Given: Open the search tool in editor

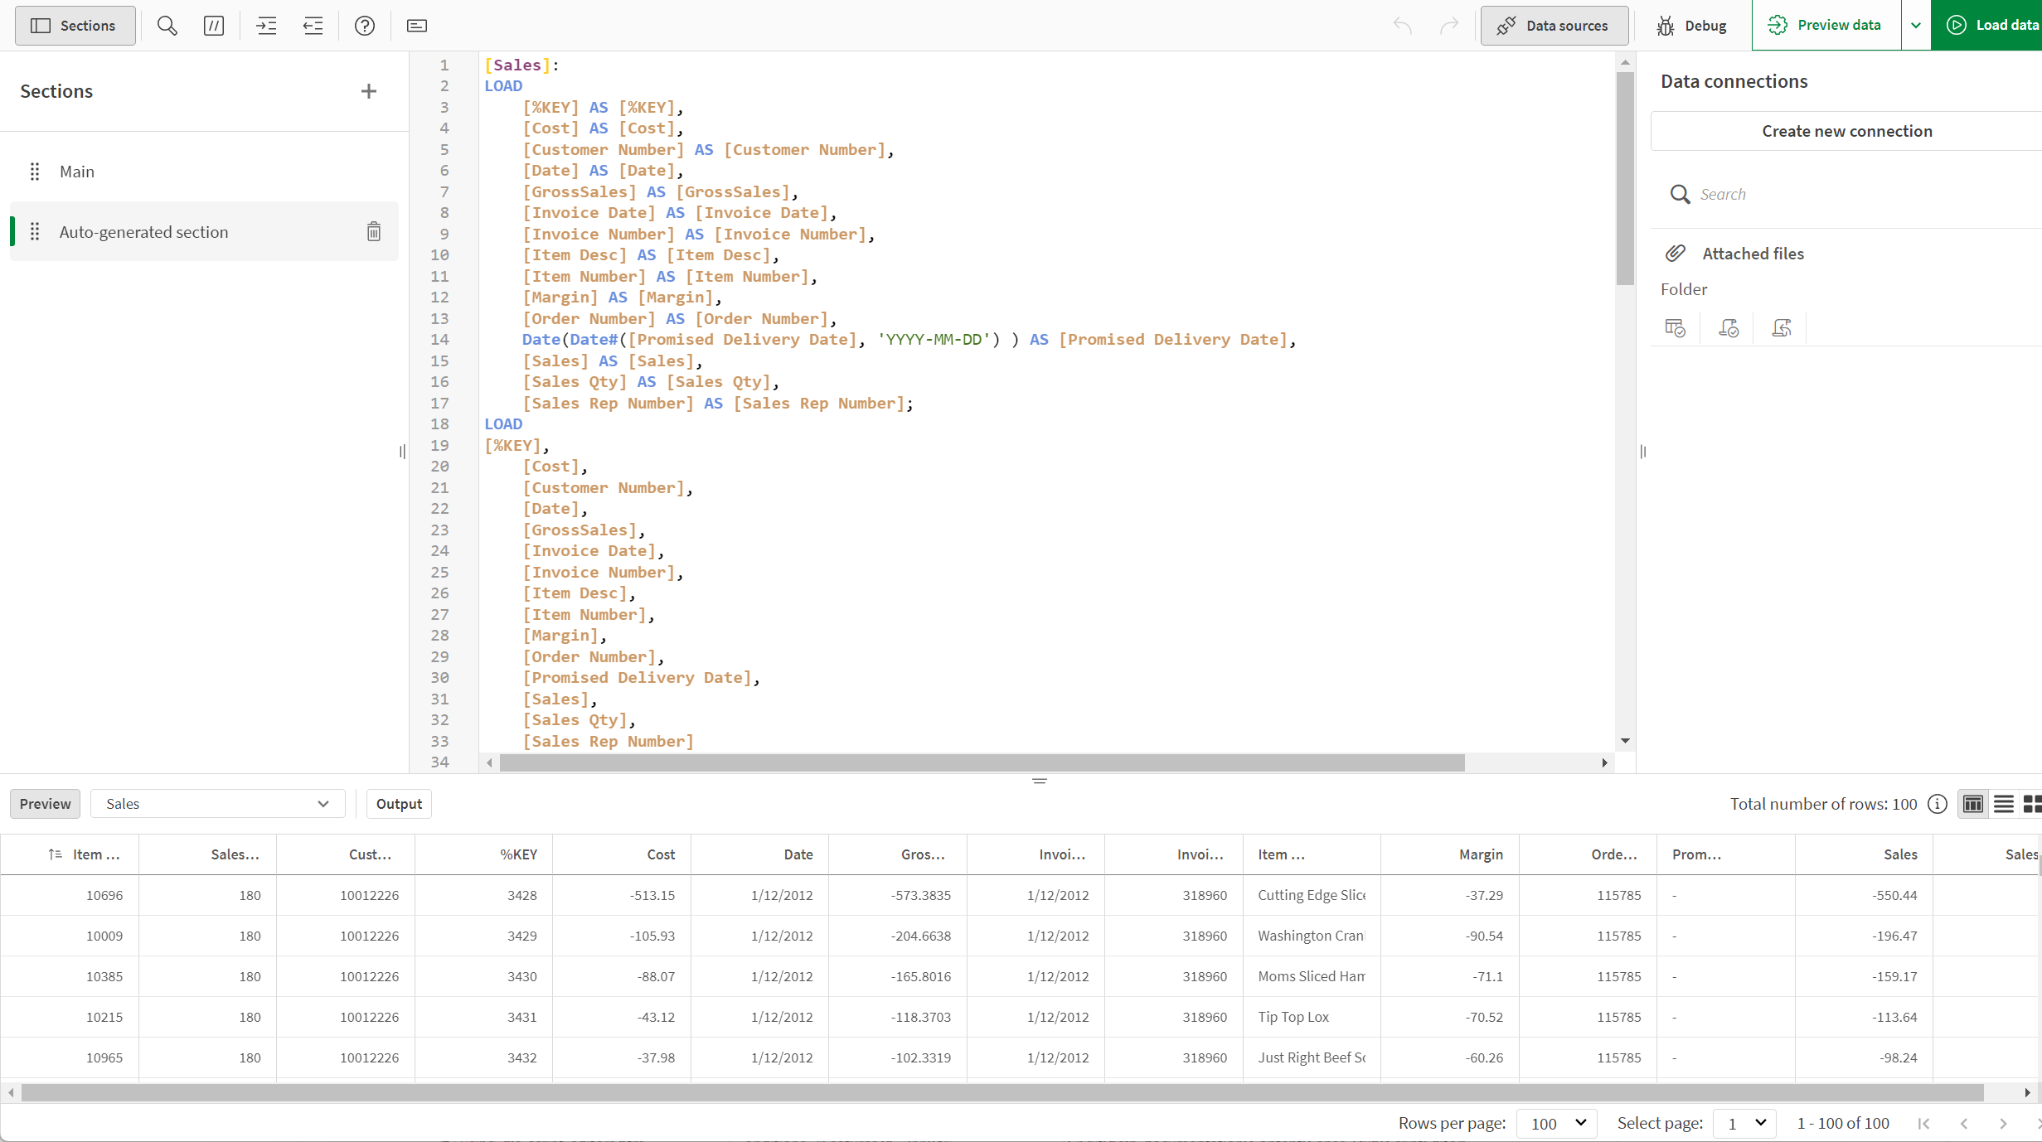Looking at the screenshot, I should pos(167,25).
